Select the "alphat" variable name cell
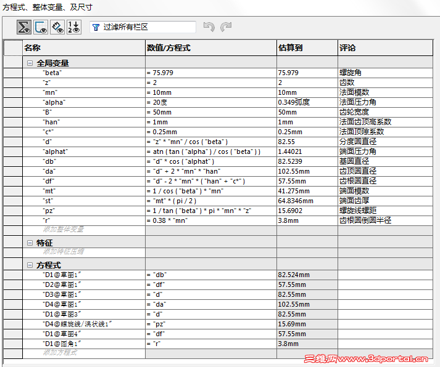Screen dimensions: 440x367 pyautogui.click(x=84, y=151)
